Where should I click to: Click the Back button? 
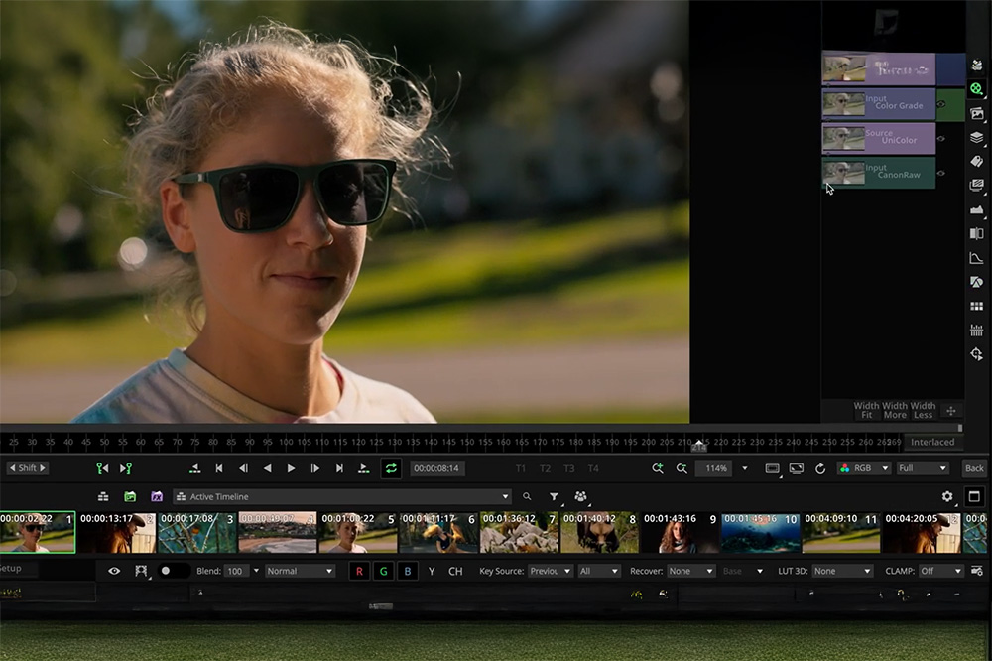pyautogui.click(x=974, y=468)
